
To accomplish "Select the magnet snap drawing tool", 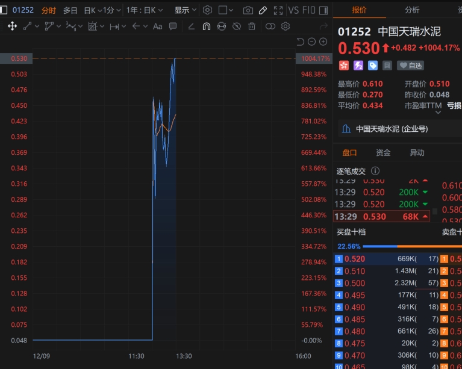I will 206,26.
